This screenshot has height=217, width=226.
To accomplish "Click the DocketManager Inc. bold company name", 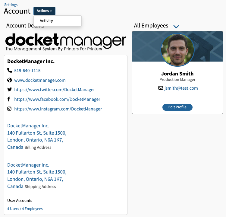I will [31, 61].
